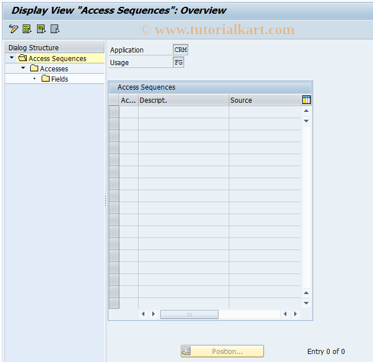
Task: Select the second table row selector
Action: [x=114, y=124]
